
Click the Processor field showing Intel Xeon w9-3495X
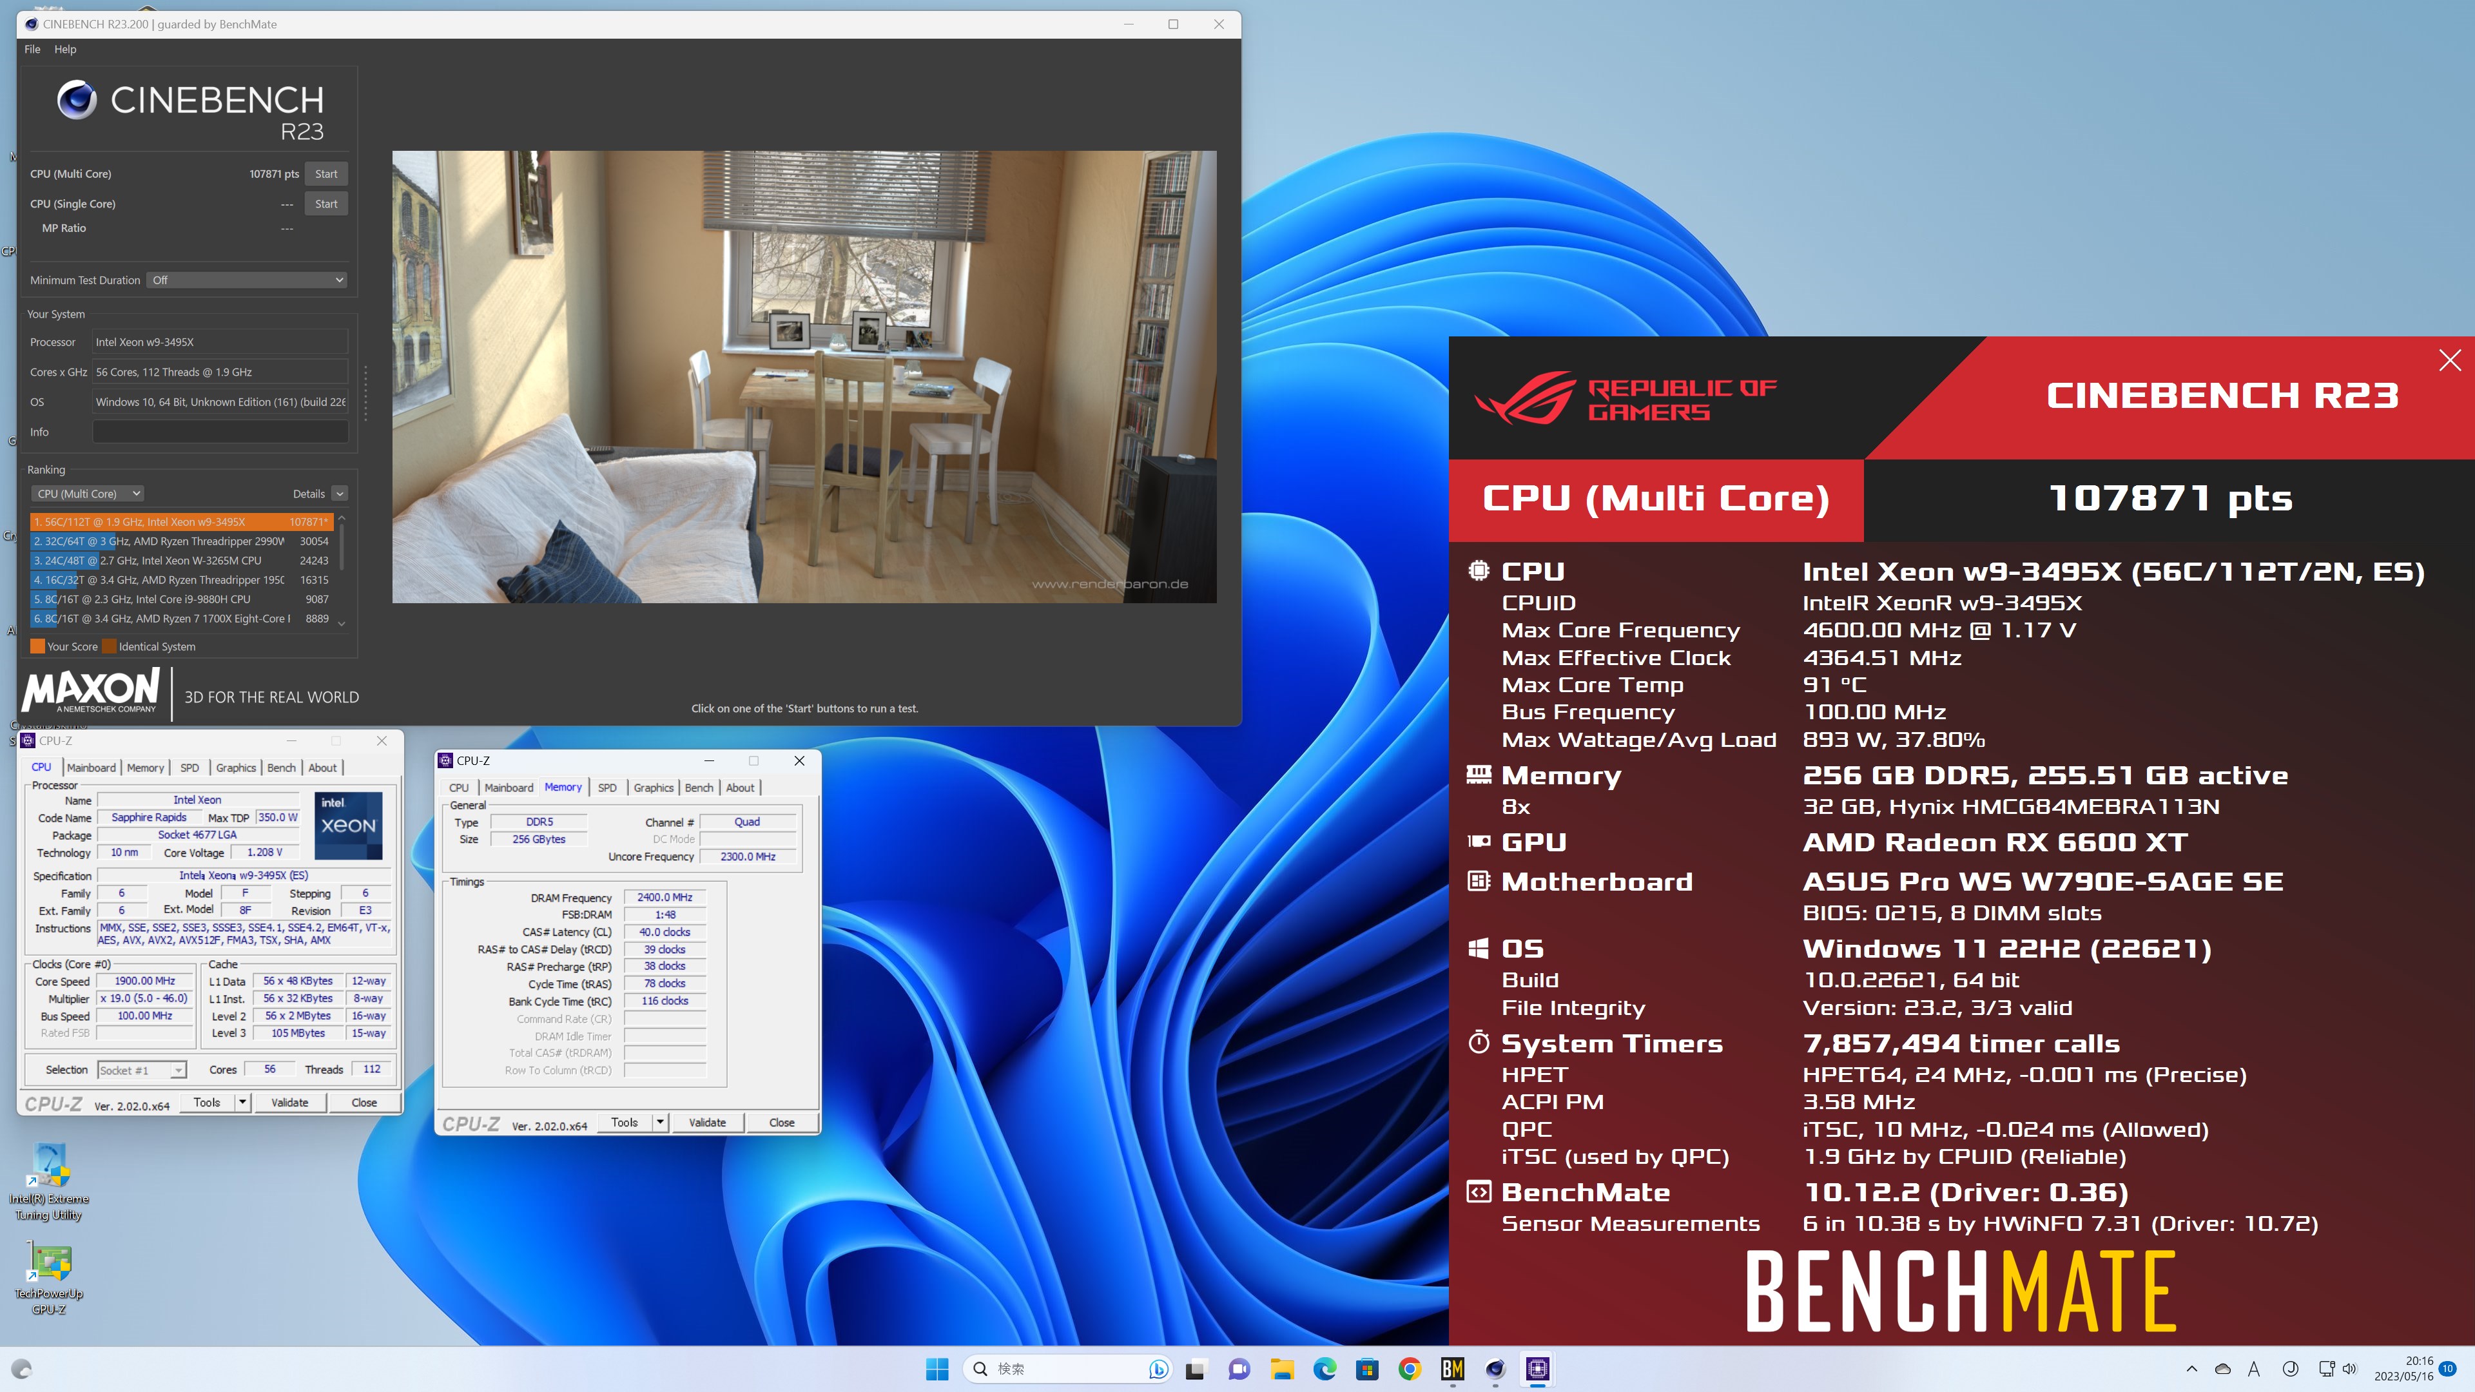pyautogui.click(x=220, y=342)
